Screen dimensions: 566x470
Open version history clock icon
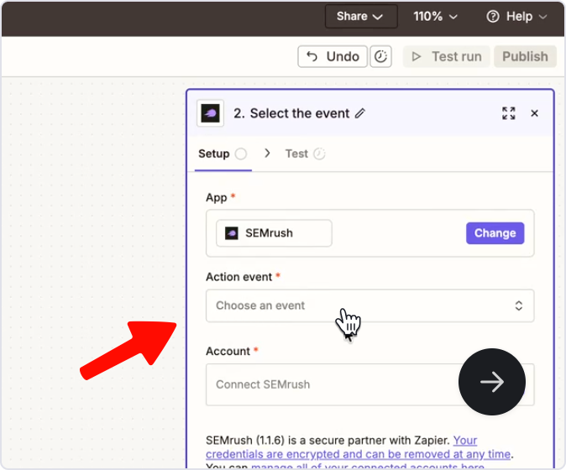point(380,56)
